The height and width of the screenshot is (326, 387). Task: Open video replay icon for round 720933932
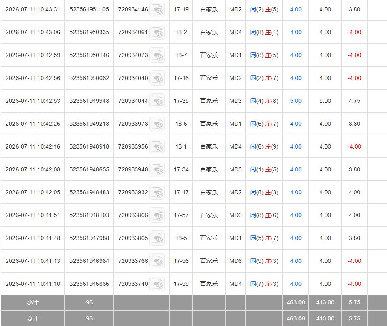157,193
